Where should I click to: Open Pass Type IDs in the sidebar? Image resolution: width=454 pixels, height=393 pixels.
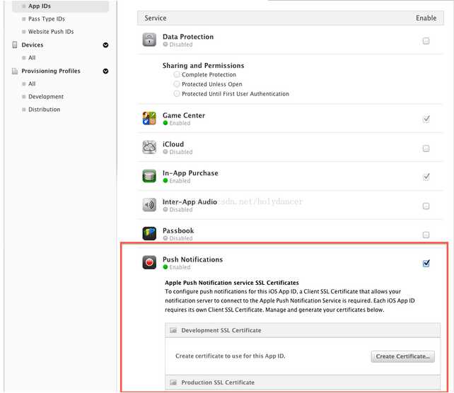click(47, 19)
